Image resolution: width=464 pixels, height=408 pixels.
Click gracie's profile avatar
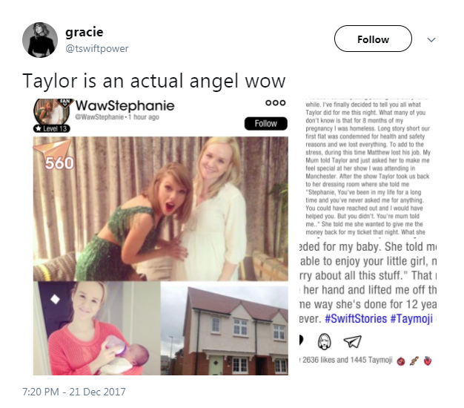[x=40, y=39]
